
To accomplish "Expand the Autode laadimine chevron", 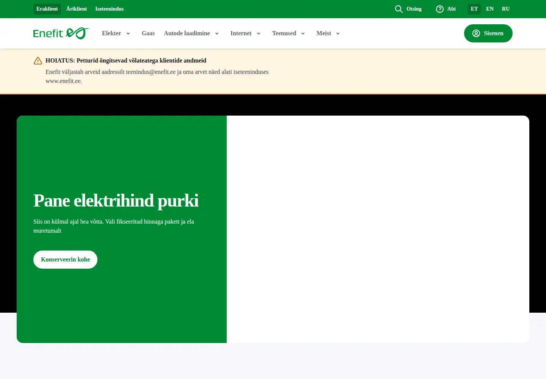I will (x=217, y=34).
